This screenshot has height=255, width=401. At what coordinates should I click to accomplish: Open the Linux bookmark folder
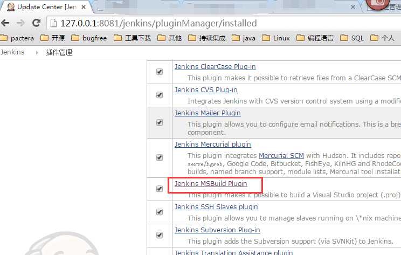coord(276,38)
